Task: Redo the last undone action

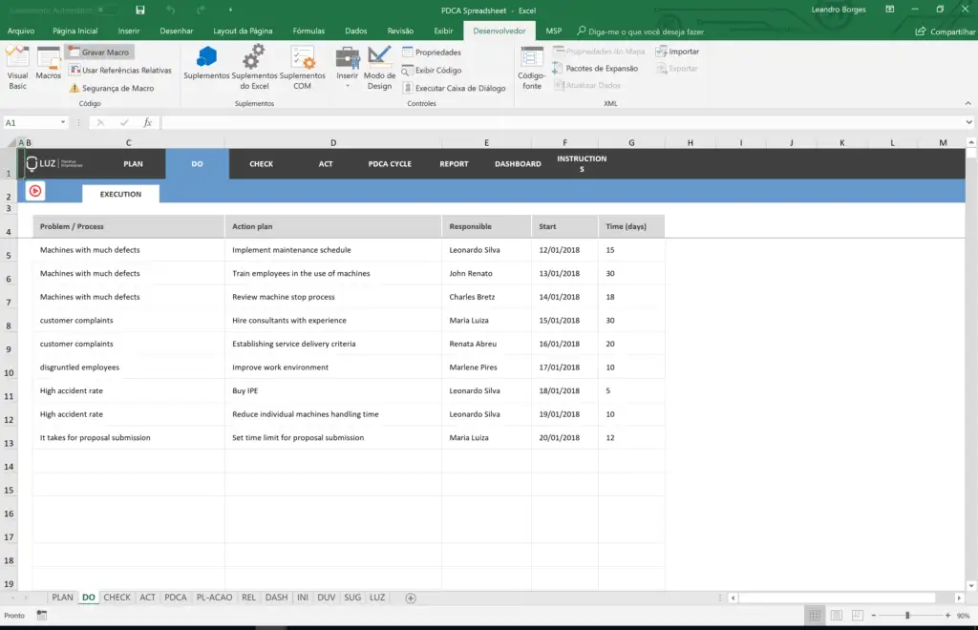Action: click(201, 10)
